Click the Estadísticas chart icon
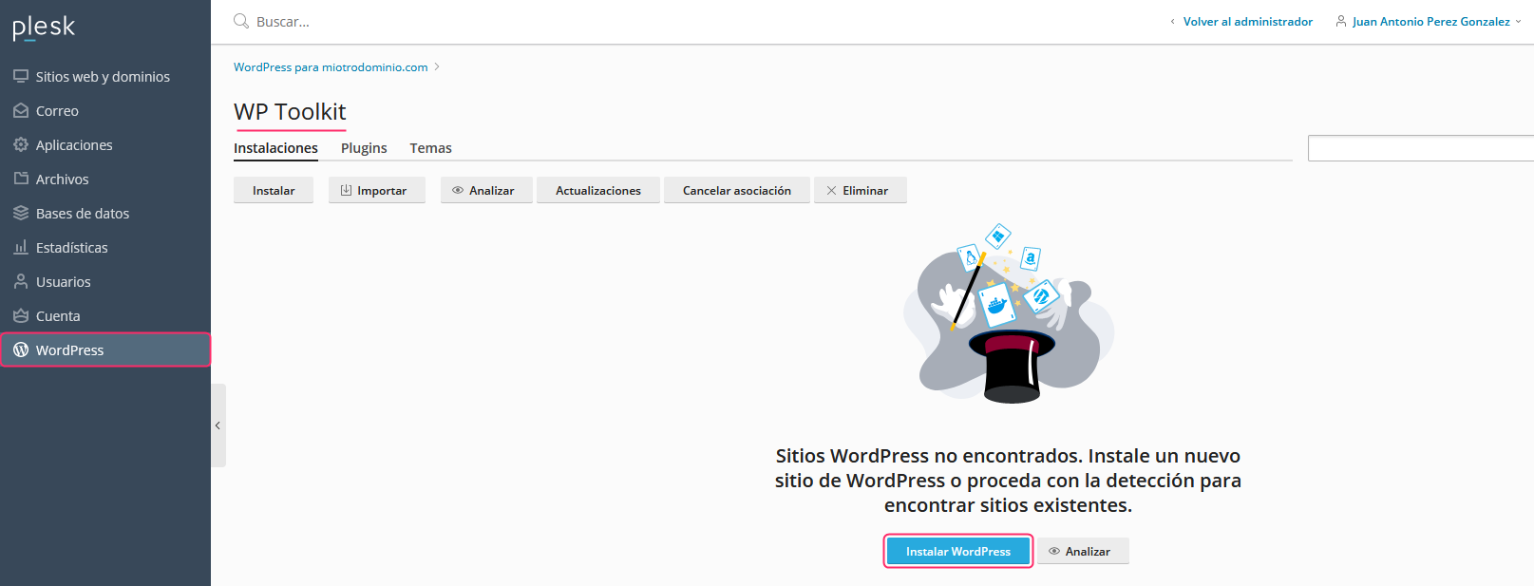Image resolution: width=1534 pixels, height=586 pixels. tap(21, 247)
